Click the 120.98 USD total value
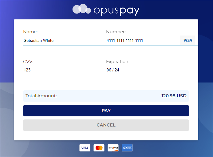The image size is (213, 157). coord(174,96)
